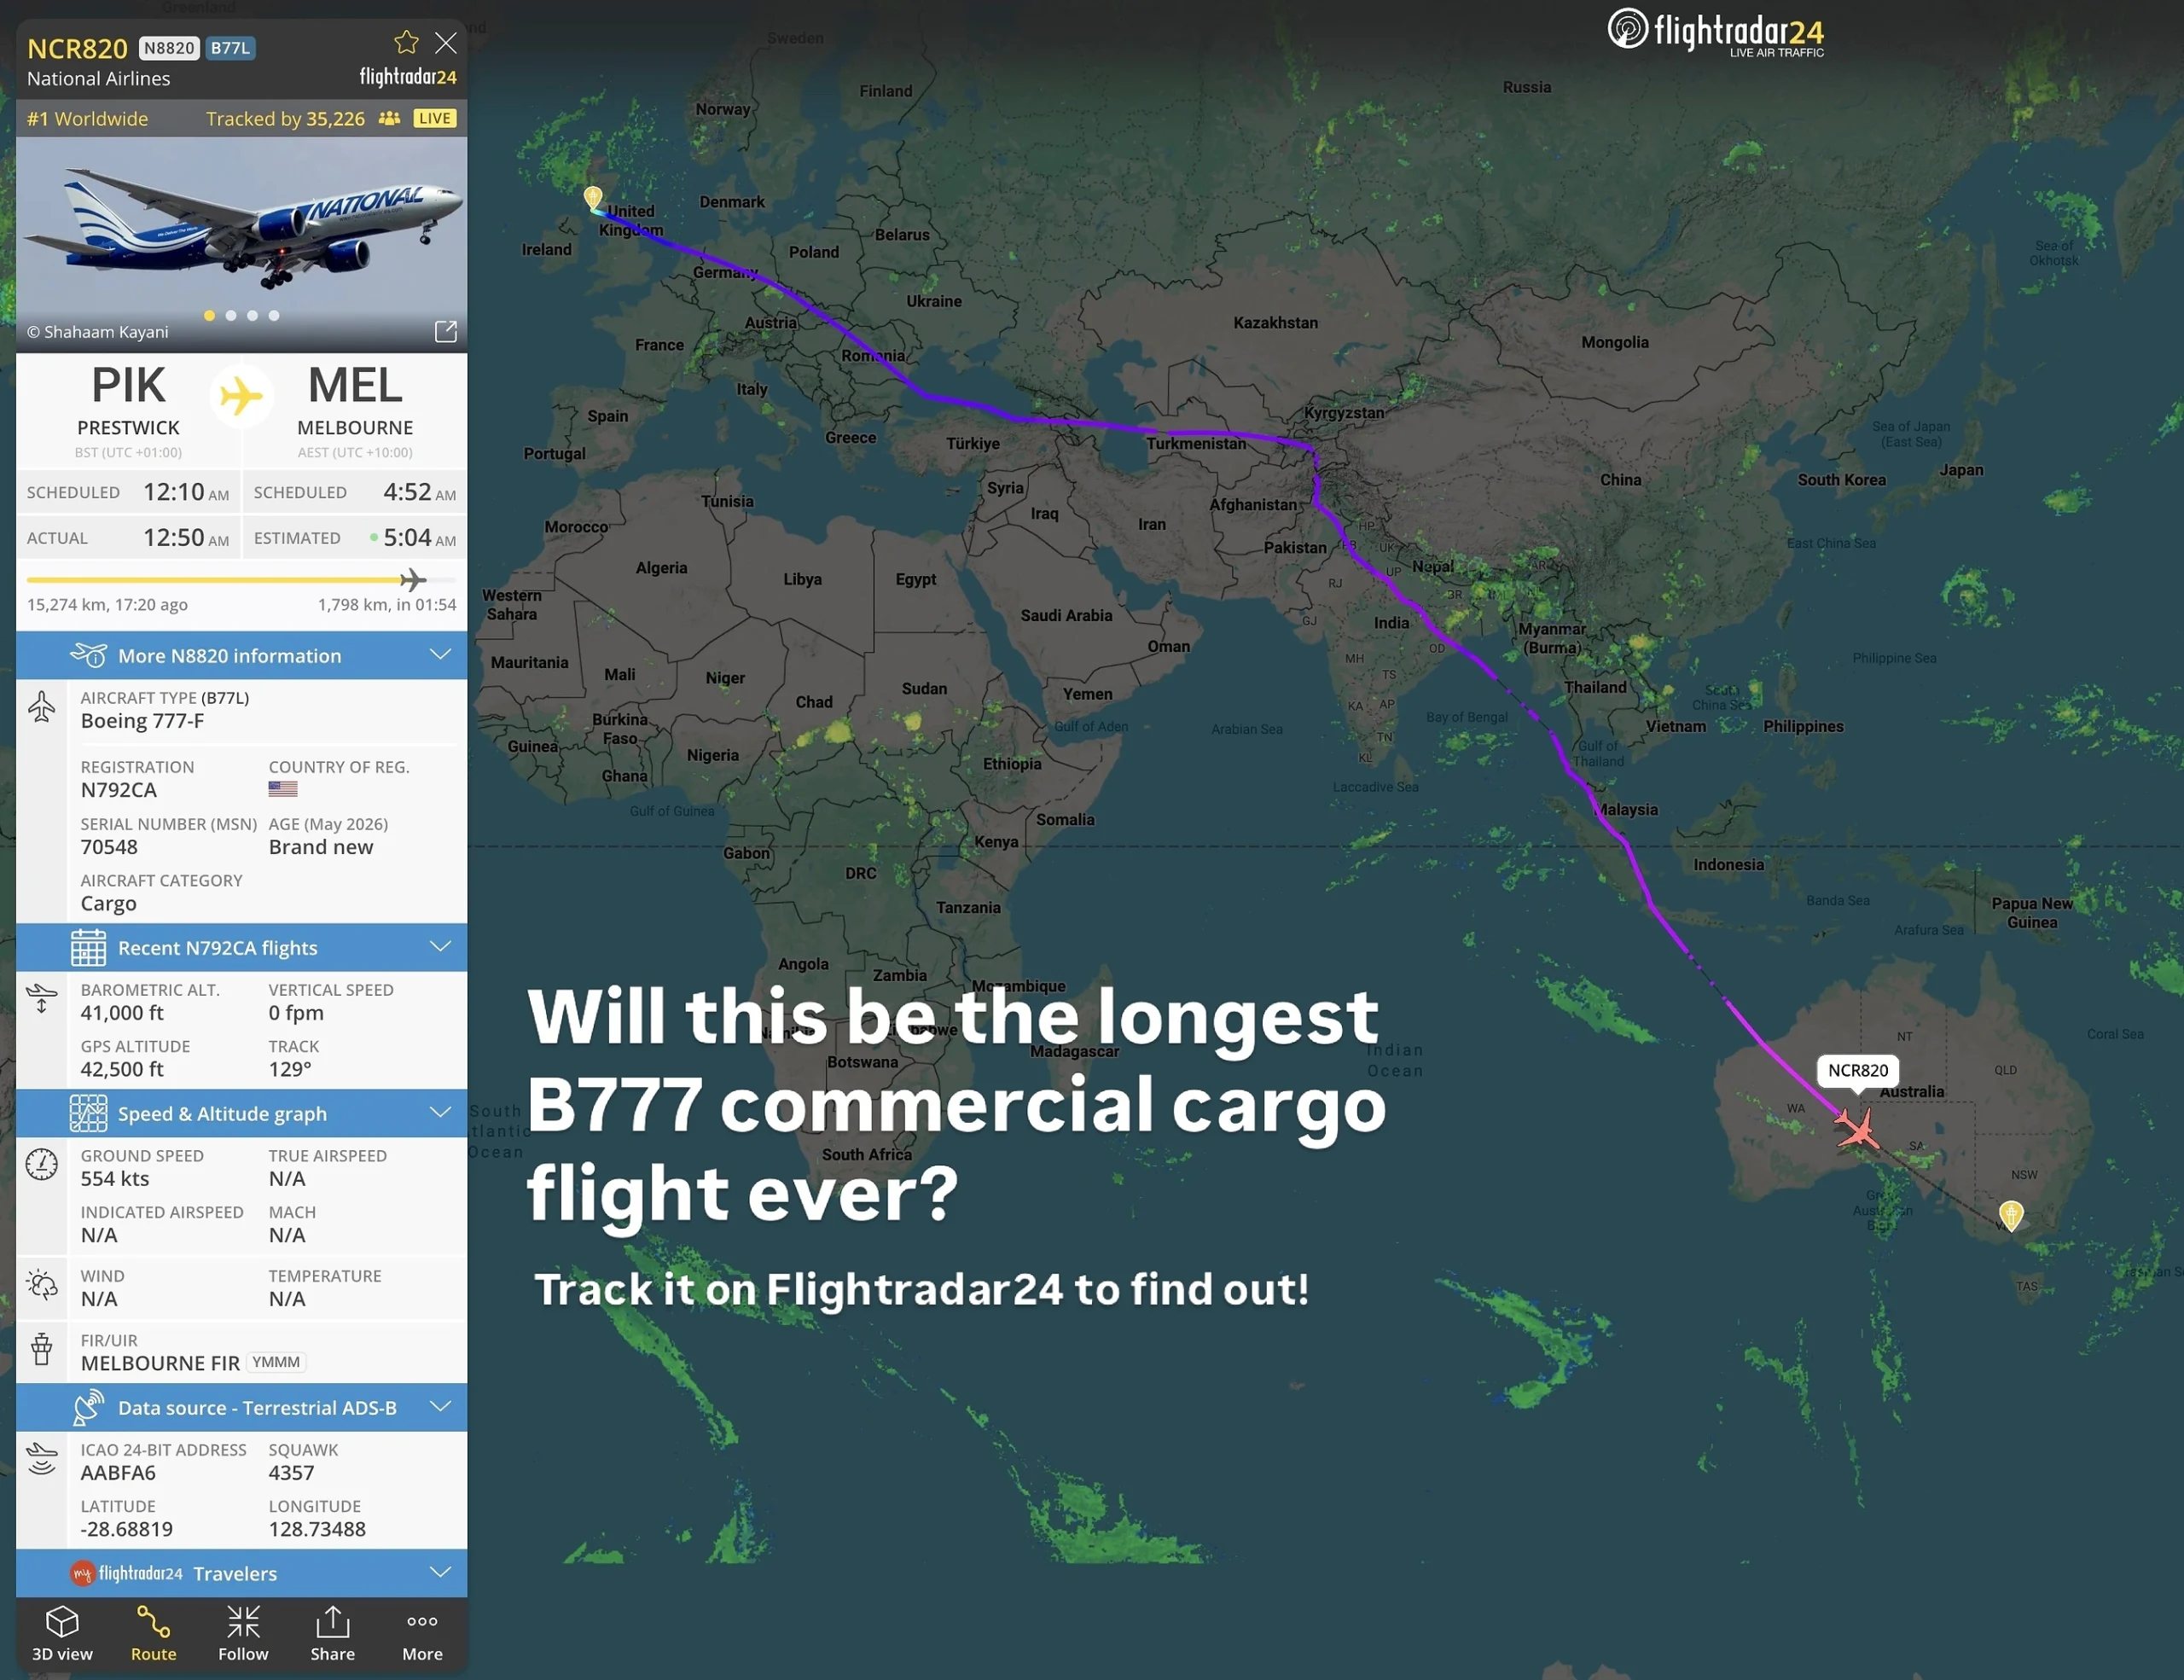Click the B77L aircraft type badge

click(x=230, y=48)
